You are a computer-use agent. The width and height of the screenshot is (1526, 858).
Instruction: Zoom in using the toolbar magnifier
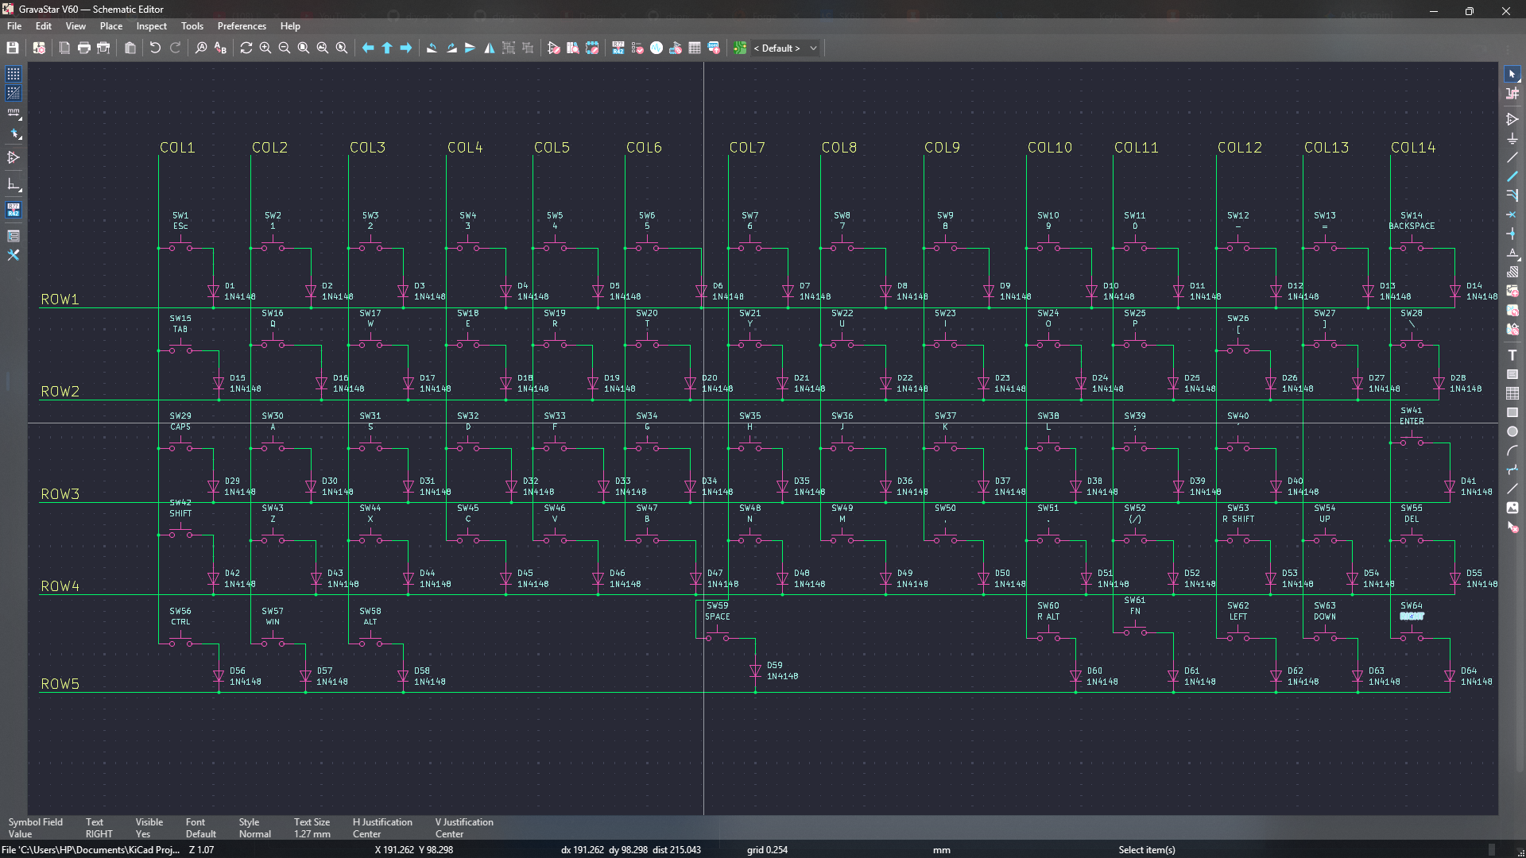[x=265, y=48]
